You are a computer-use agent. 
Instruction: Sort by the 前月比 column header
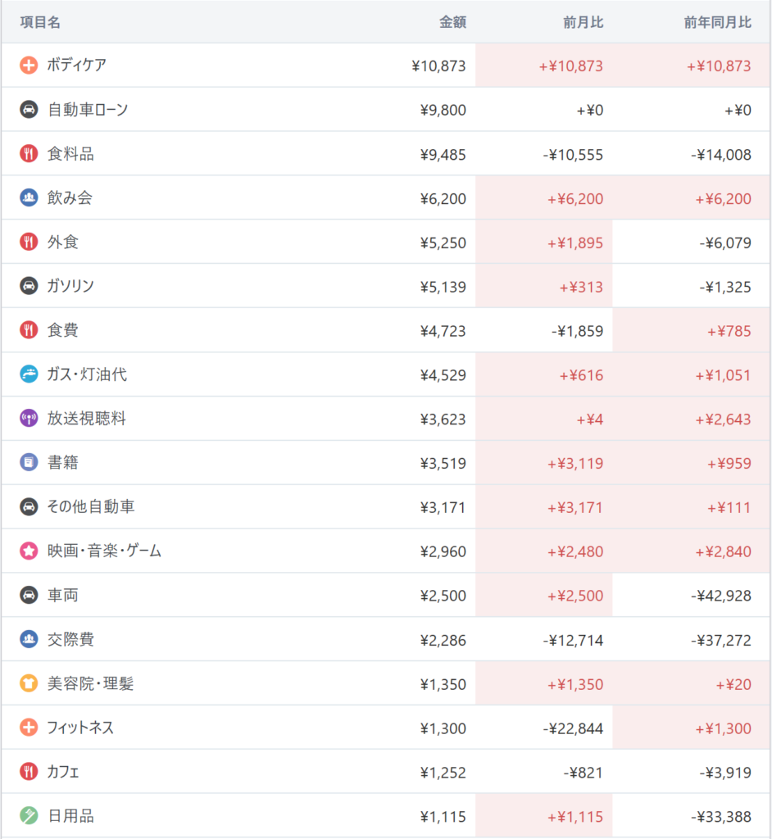(584, 22)
